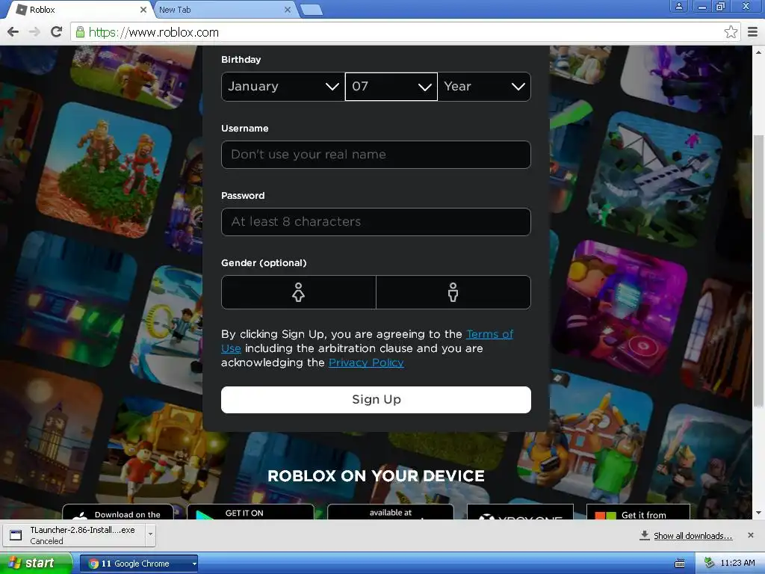Click the system tray icon beside the clock
765x574 pixels.
coord(709,564)
